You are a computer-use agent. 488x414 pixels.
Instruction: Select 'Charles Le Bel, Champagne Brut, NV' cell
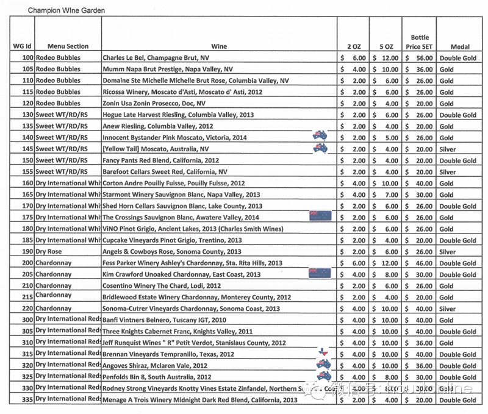coord(220,57)
